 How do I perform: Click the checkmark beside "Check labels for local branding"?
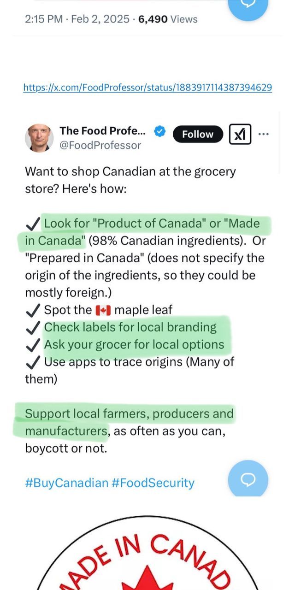[x=32, y=328]
